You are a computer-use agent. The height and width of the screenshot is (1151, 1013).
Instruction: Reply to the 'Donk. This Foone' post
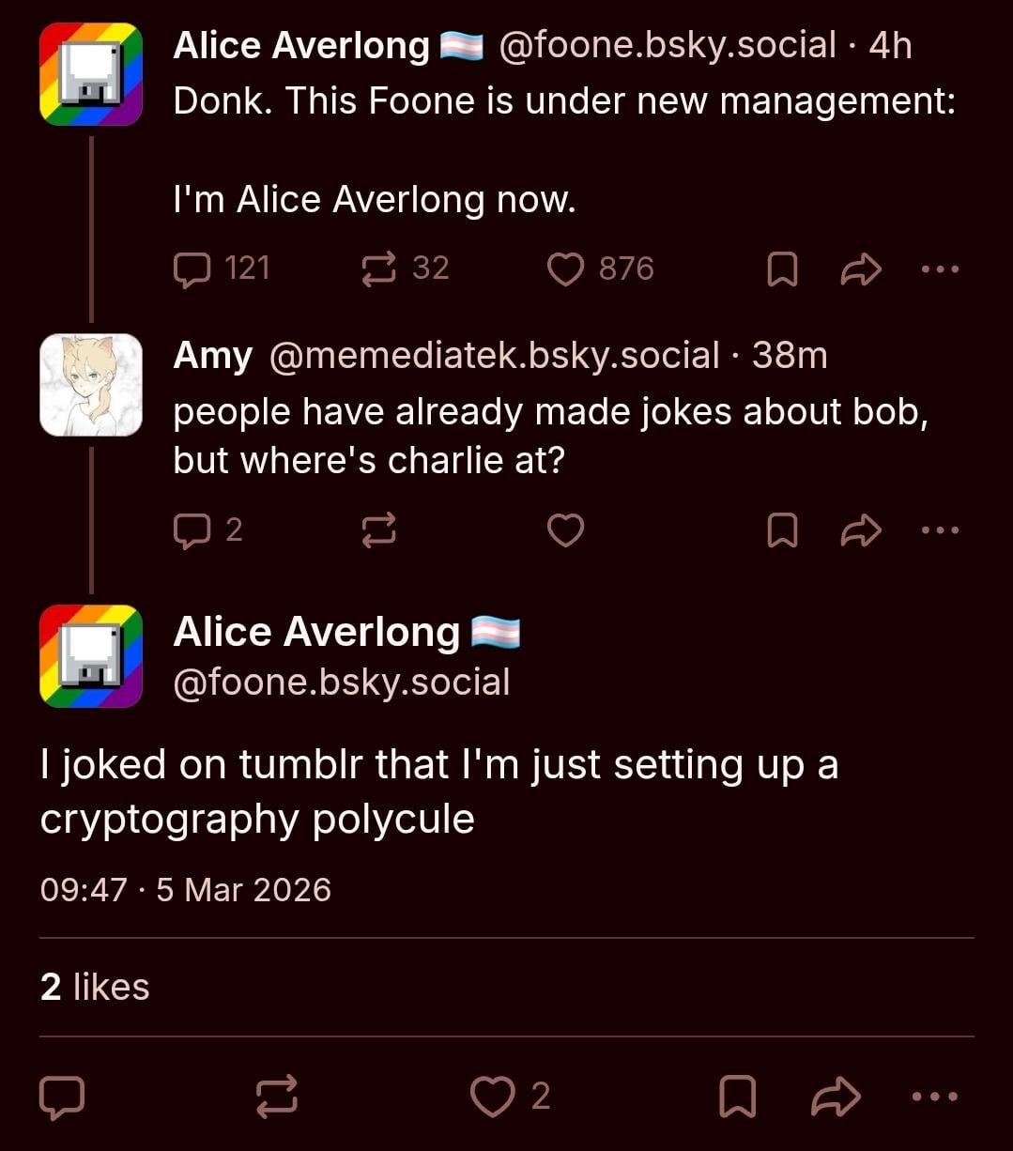pos(192,269)
